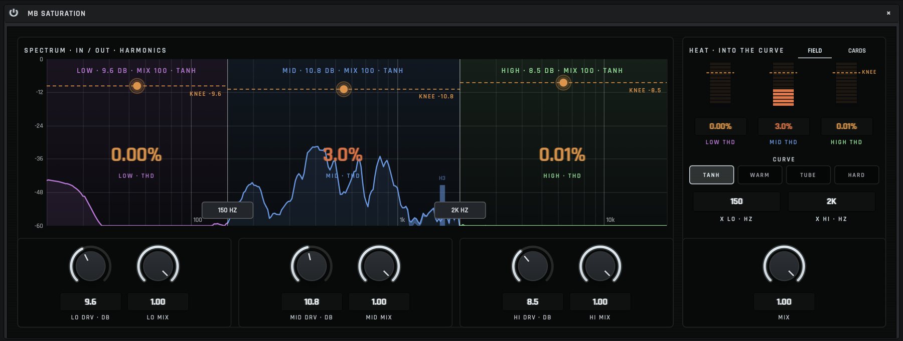Click the LO MIX value field
This screenshot has height=341, width=903.
pyautogui.click(x=158, y=302)
